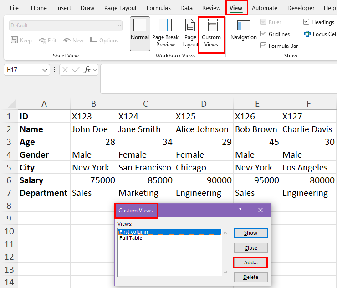Select row 3 header
Viewport: 337px width, 288px height.
click(x=9, y=142)
